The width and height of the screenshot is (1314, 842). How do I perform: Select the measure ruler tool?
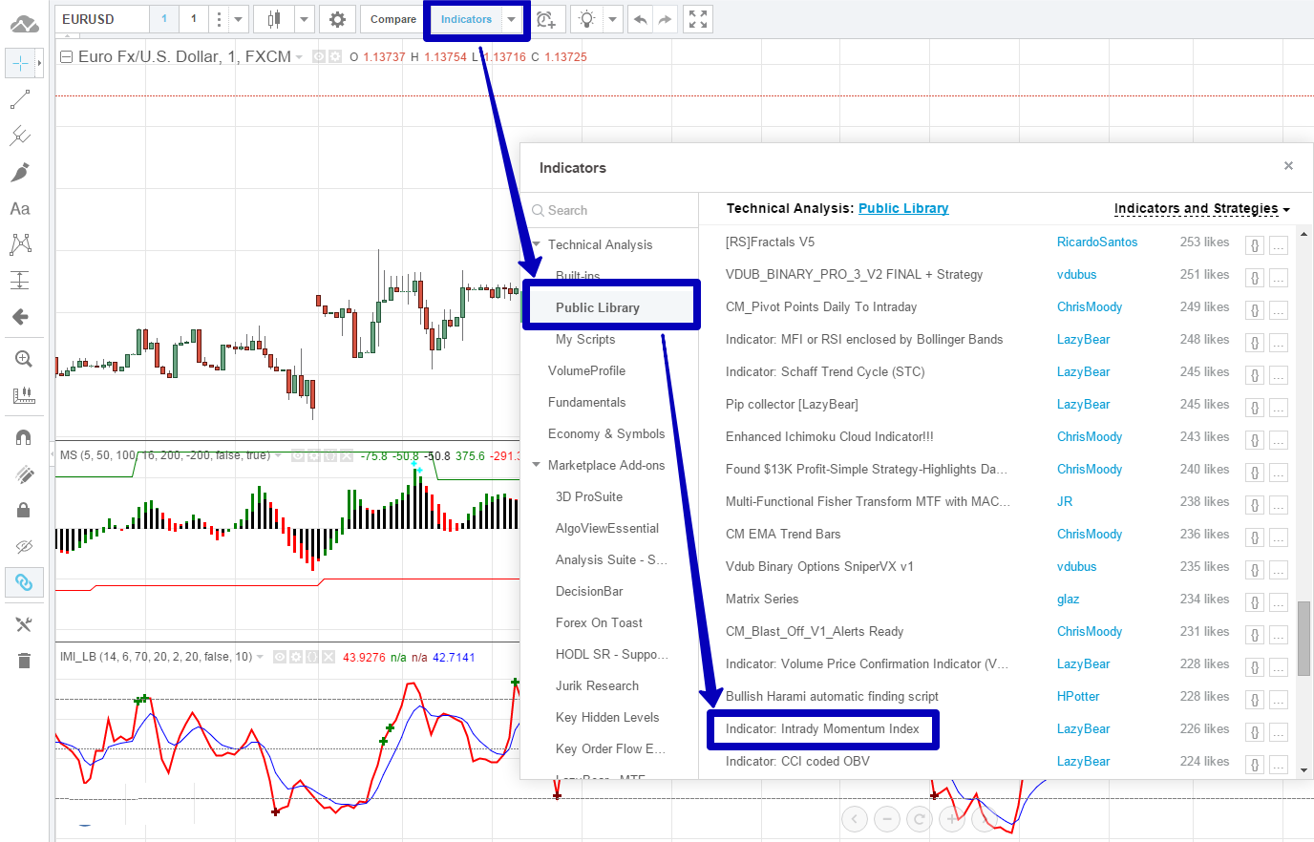[24, 395]
